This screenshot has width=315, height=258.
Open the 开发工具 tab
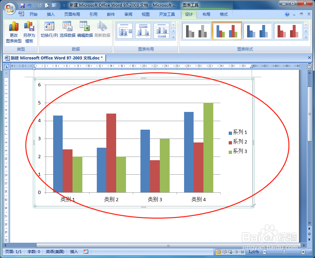[167, 14]
